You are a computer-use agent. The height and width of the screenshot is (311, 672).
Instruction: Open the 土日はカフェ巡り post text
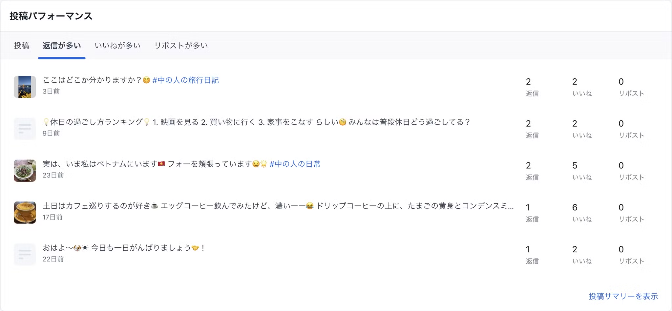(x=278, y=206)
